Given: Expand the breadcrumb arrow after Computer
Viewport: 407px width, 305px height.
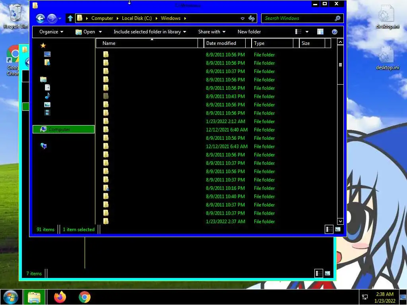Looking at the screenshot, I should 118,18.
